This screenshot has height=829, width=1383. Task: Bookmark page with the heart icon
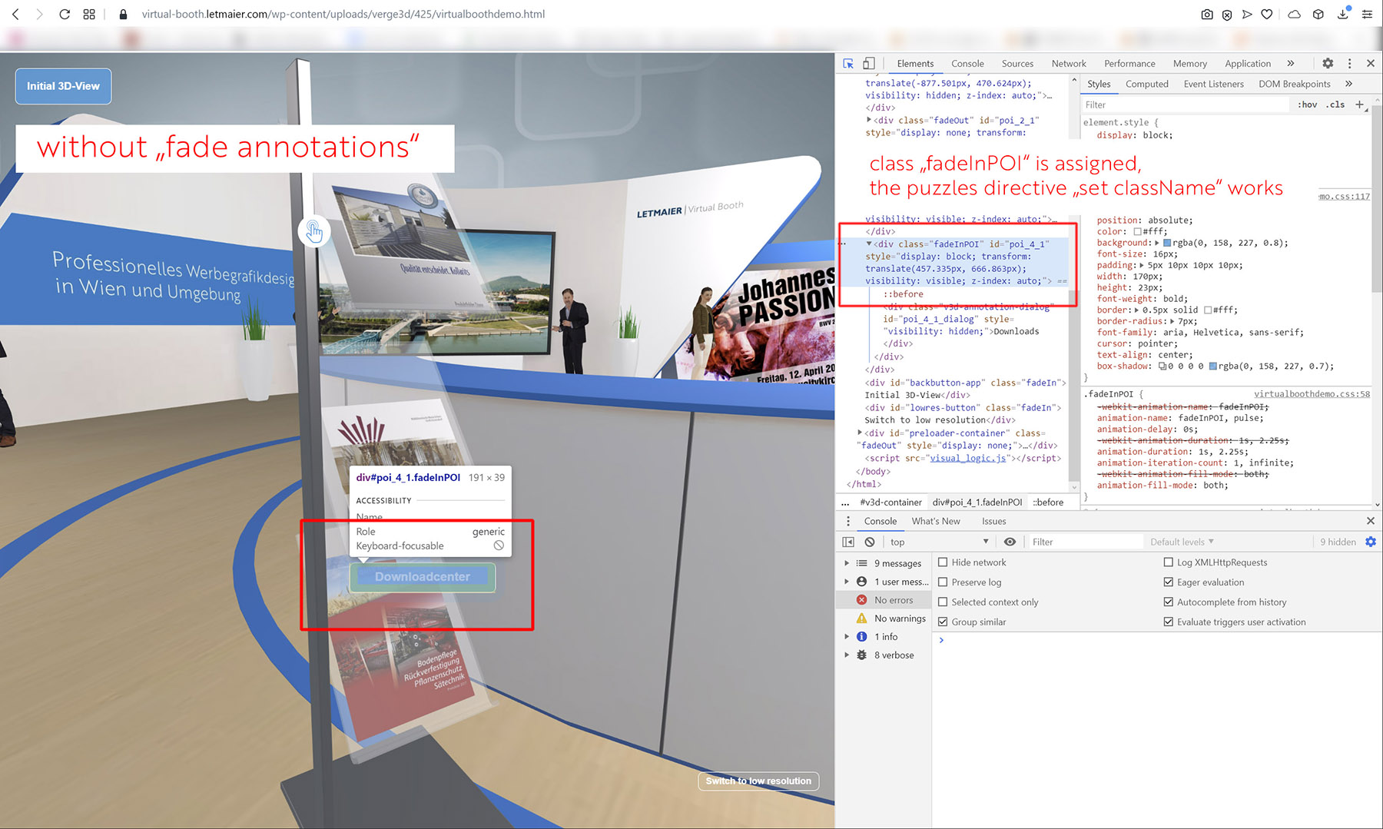(1267, 14)
